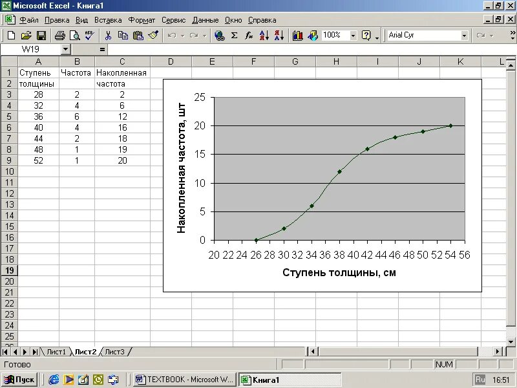Cut the selection with the scissors icon
The height and width of the screenshot is (388, 517).
[x=108, y=36]
